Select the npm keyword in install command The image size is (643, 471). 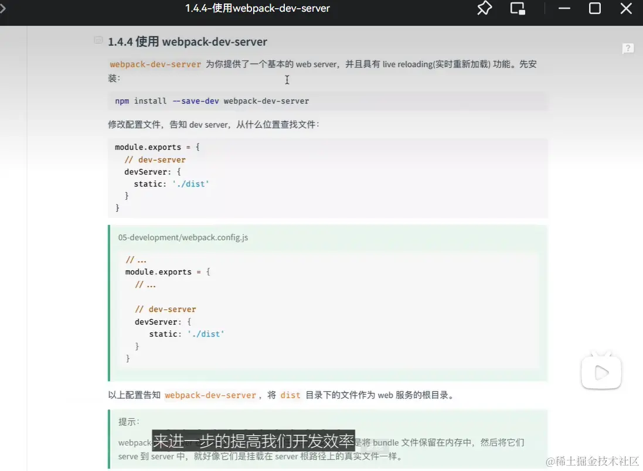pos(121,100)
